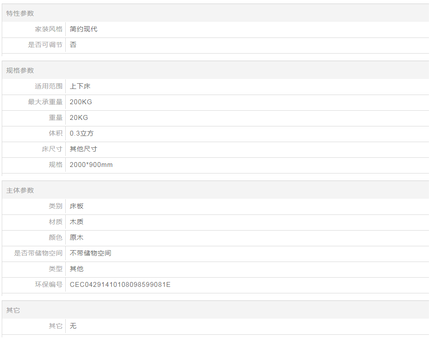432x340 pixels.
Task: Click the 适用范围 label
Action: coord(49,86)
